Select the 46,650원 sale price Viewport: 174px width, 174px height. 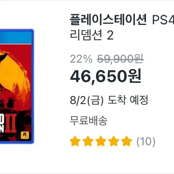[106, 76]
